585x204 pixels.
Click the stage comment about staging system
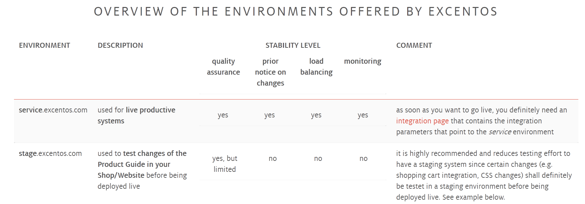(x=484, y=175)
